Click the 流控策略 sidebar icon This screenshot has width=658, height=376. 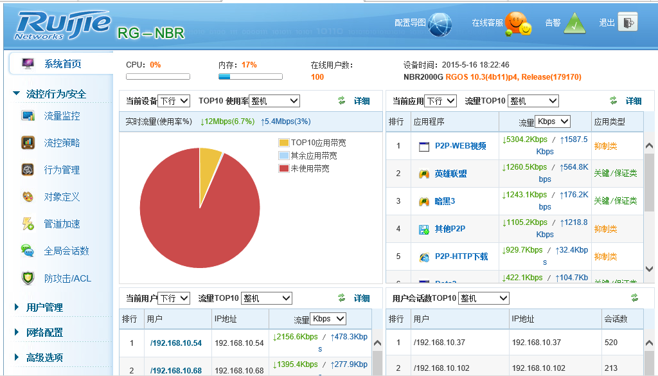(x=28, y=143)
